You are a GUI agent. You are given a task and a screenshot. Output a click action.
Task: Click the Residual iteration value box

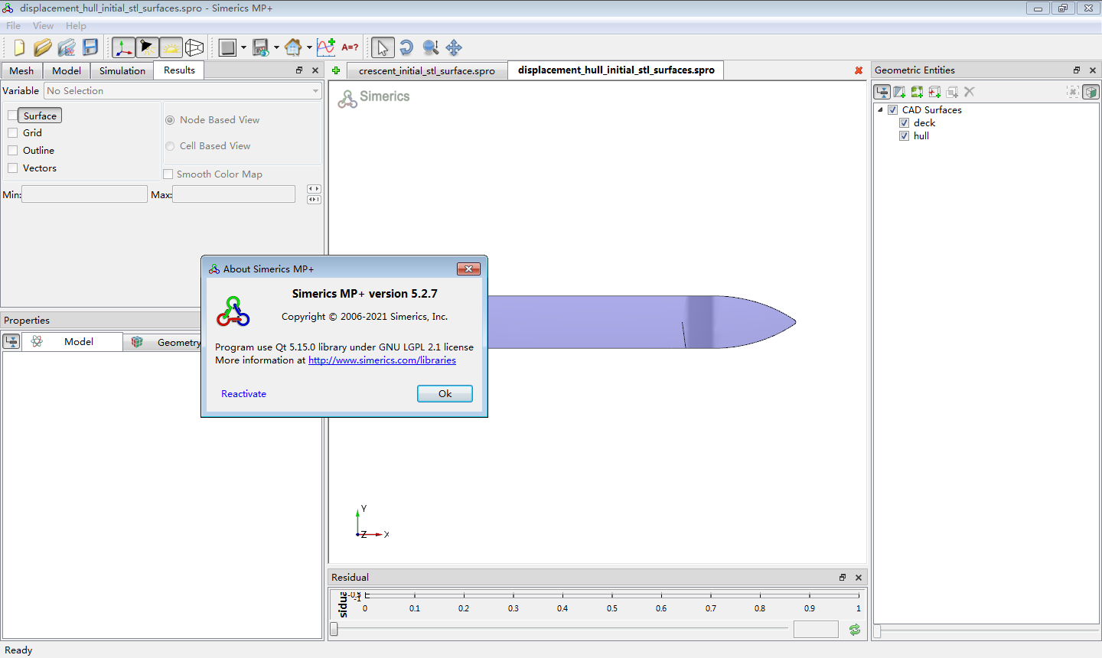pyautogui.click(x=816, y=629)
